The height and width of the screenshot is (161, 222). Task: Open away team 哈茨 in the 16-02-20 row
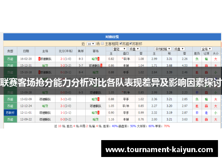point(95,59)
